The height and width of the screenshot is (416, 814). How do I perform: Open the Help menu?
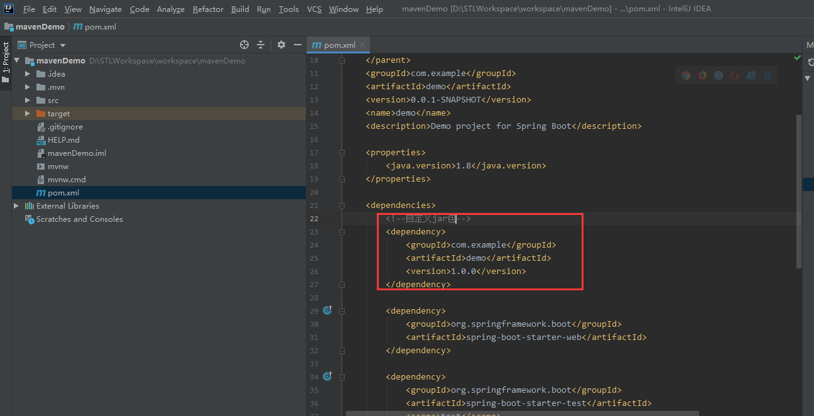[x=374, y=9]
